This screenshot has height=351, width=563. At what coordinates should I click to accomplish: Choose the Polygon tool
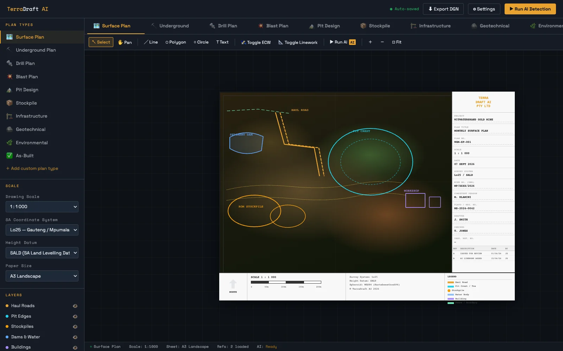(176, 42)
